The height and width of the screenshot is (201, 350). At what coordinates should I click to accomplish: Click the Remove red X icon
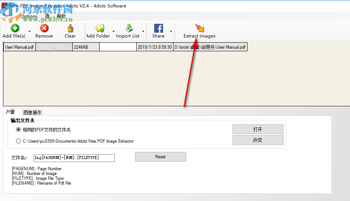coord(44,28)
